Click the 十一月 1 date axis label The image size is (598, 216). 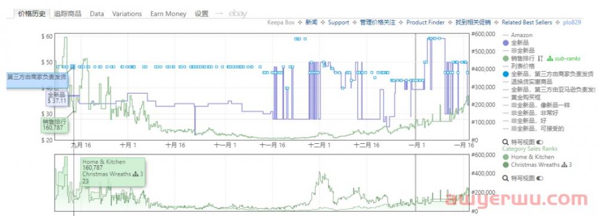point(225,145)
